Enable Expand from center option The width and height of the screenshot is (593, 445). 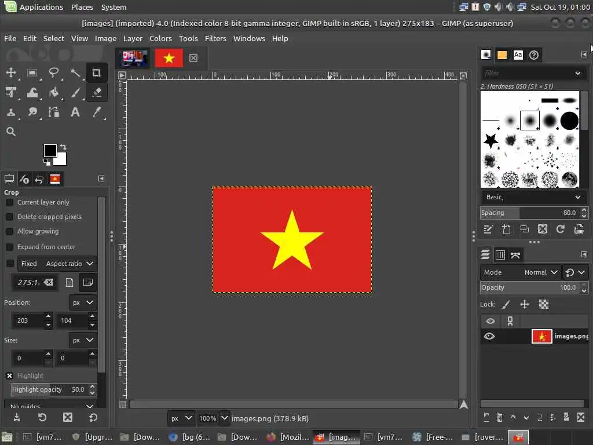click(x=10, y=247)
